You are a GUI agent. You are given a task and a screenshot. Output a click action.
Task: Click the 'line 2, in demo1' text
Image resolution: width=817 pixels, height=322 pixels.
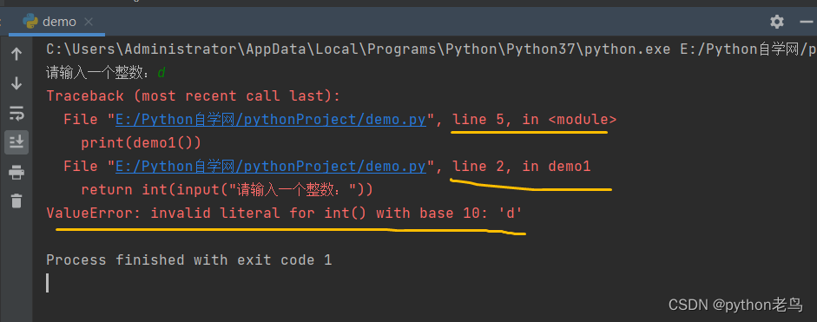(522, 167)
